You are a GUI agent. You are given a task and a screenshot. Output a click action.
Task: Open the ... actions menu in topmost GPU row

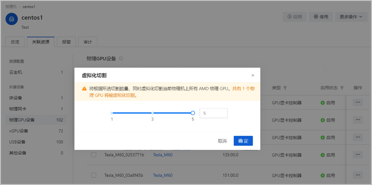(x=357, y=102)
